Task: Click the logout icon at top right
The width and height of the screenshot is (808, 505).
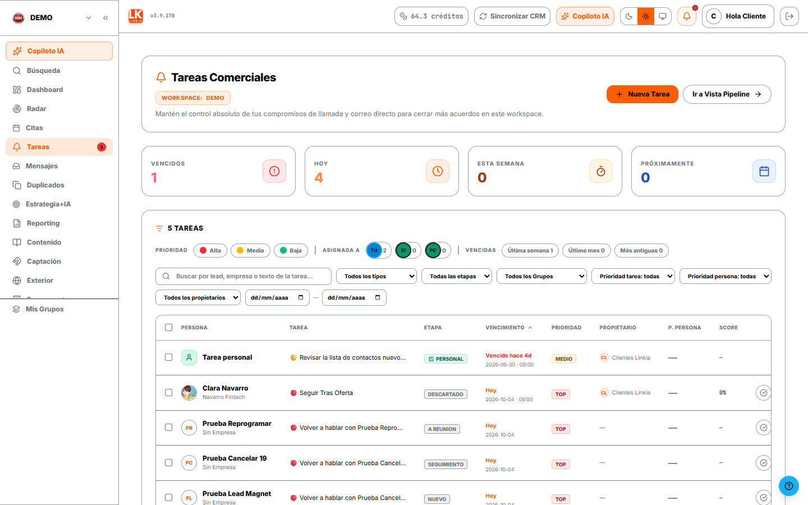Action: tap(789, 16)
